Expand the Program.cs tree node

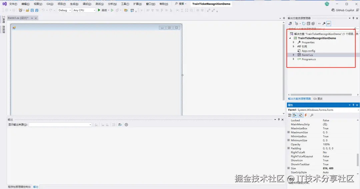tap(293, 59)
